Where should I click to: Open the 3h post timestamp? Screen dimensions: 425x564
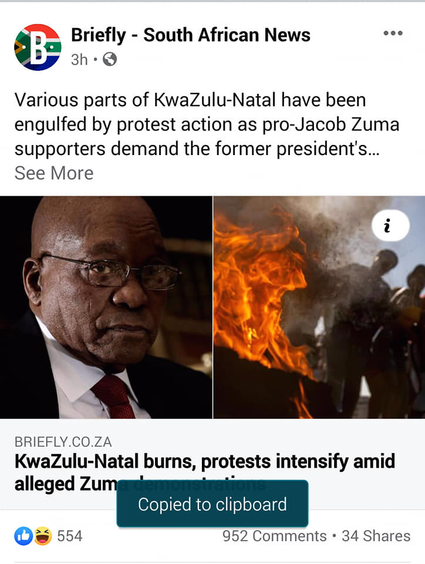[79, 59]
